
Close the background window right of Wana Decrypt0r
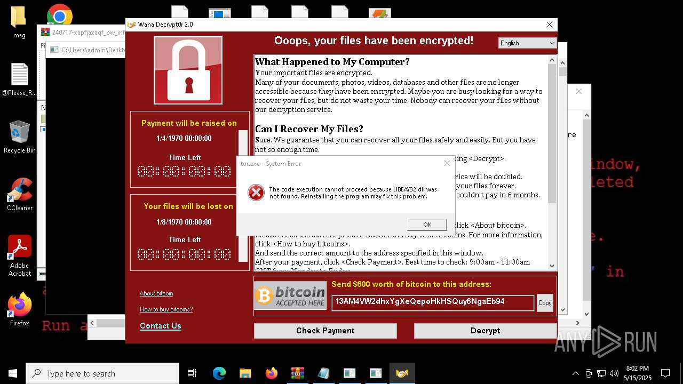tap(579, 91)
